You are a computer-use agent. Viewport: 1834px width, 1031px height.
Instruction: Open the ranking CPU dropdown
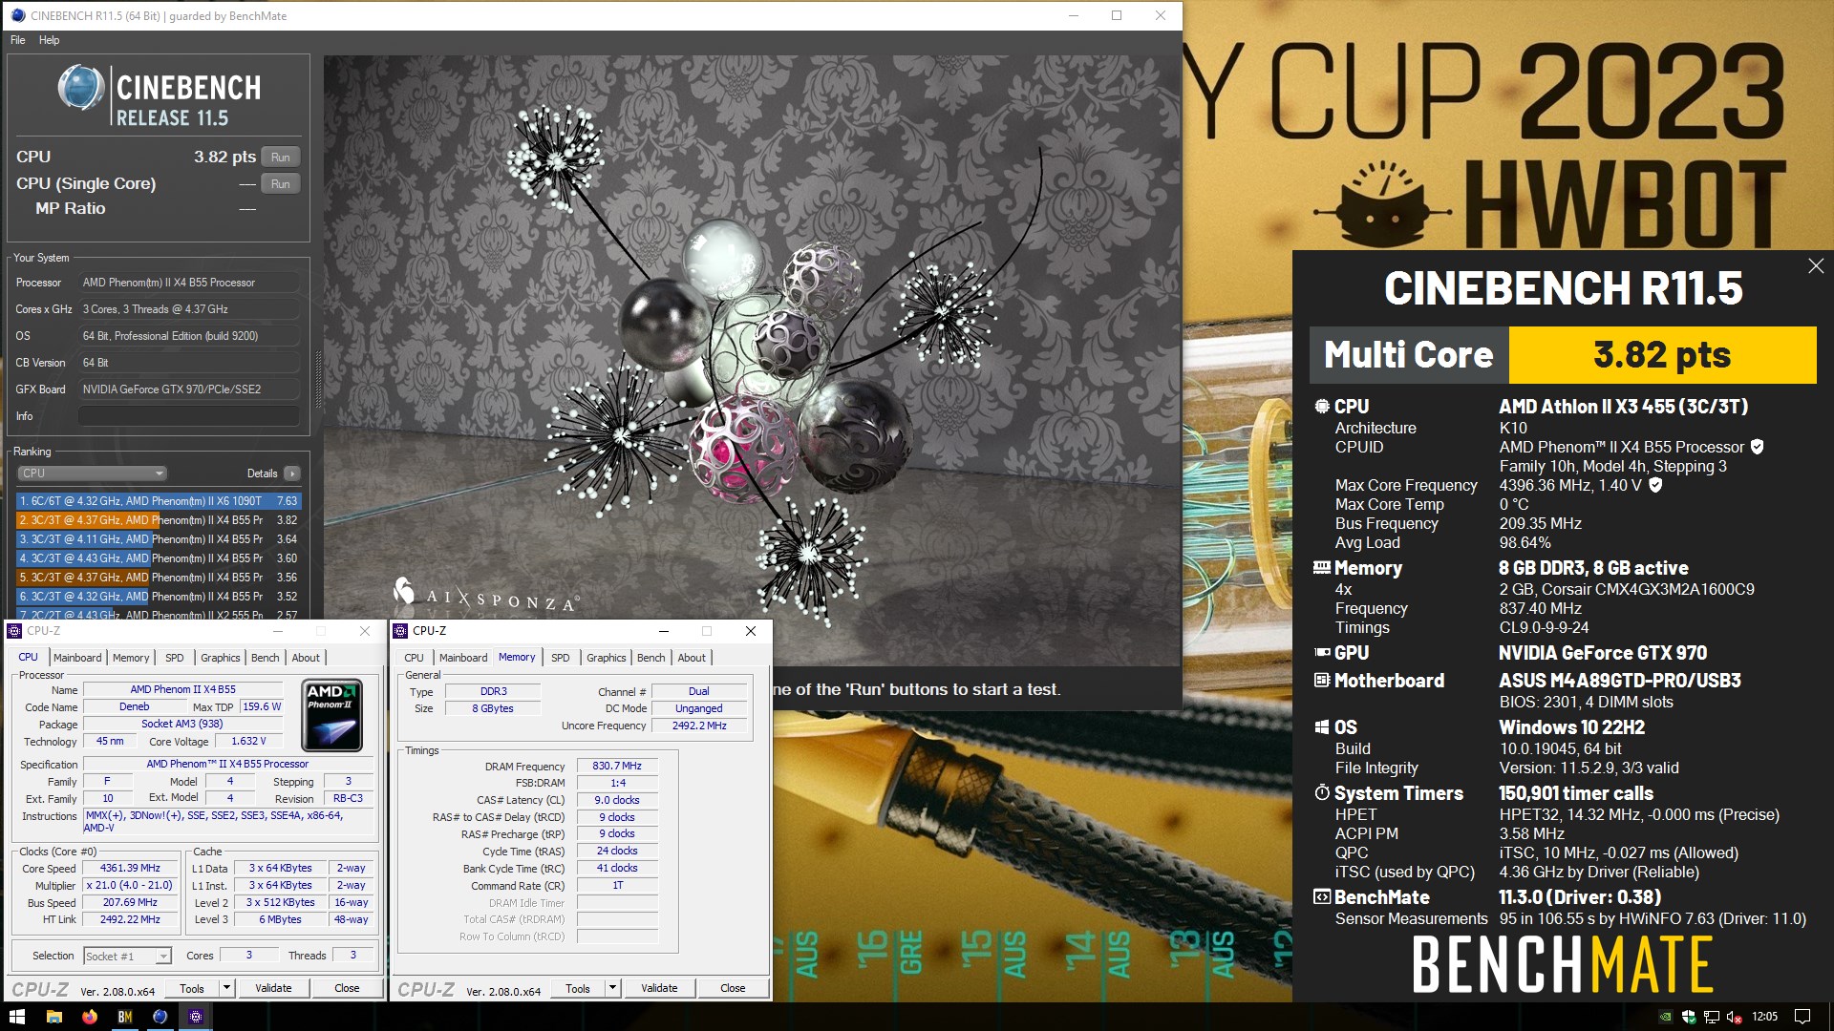coord(92,473)
